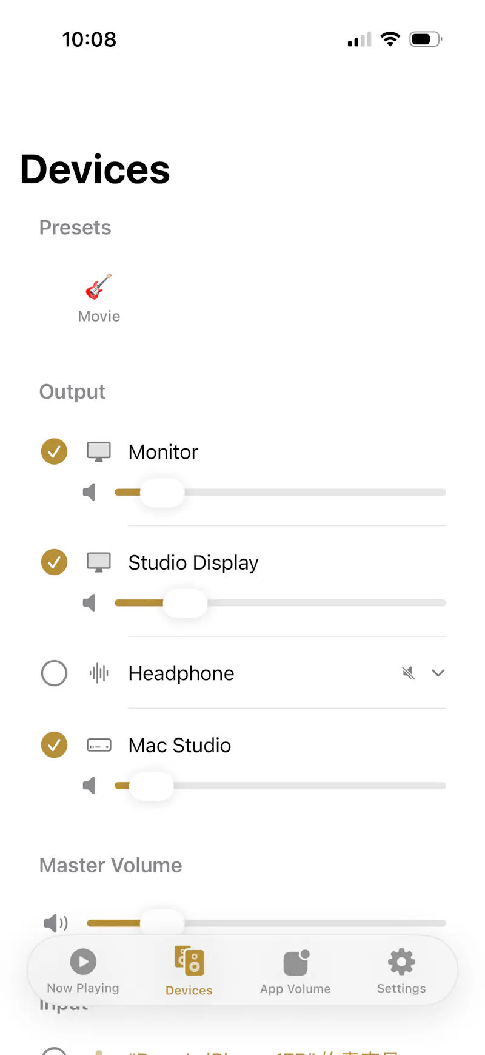The width and height of the screenshot is (485, 1055).
Task: Uncheck the Studio Display output
Action: point(54,562)
